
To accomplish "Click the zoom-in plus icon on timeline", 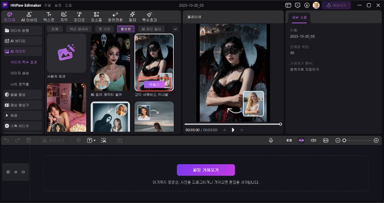I will (x=376, y=140).
